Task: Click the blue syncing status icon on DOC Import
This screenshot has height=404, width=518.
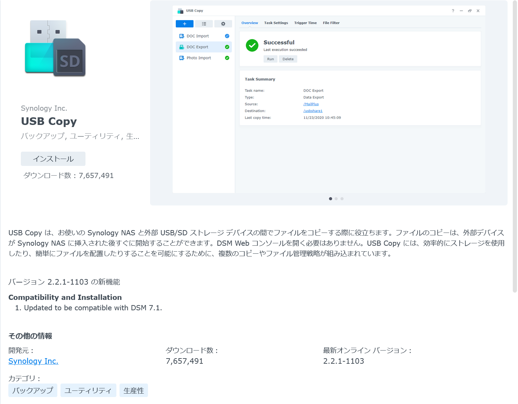Action: click(227, 36)
